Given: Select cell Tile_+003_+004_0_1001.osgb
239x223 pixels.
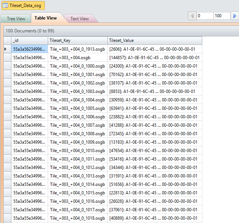Looking at the screenshot, I should point(78,75).
